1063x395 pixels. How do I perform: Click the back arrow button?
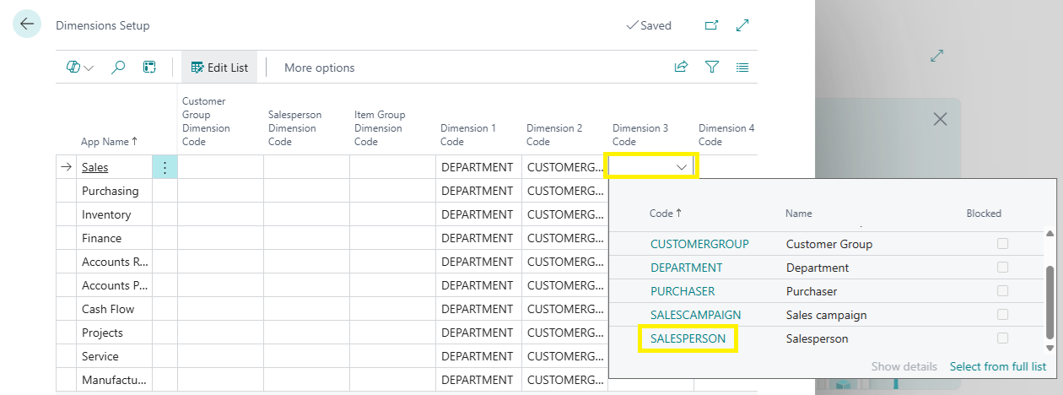click(x=27, y=24)
